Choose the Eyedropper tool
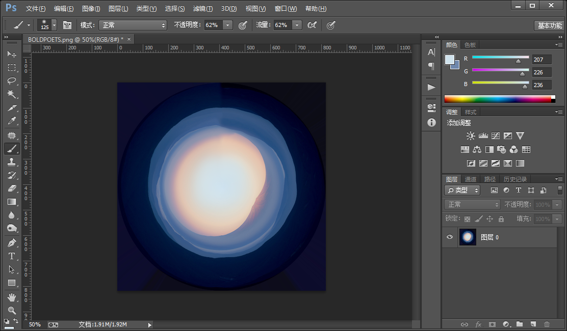 pyautogui.click(x=12, y=121)
